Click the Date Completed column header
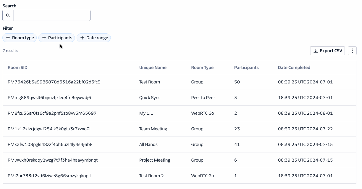Screen dimensions: 362x189 pos(294,68)
